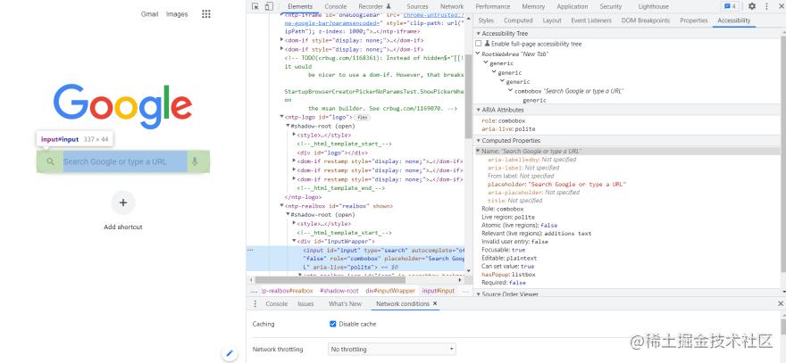Toggle the device toolbar icon

(269, 6)
